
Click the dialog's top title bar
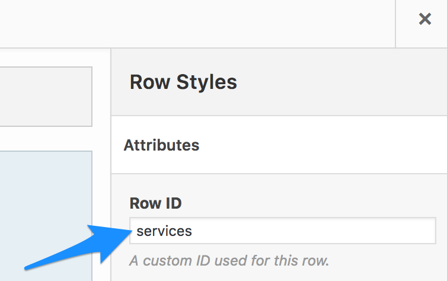click(197, 24)
